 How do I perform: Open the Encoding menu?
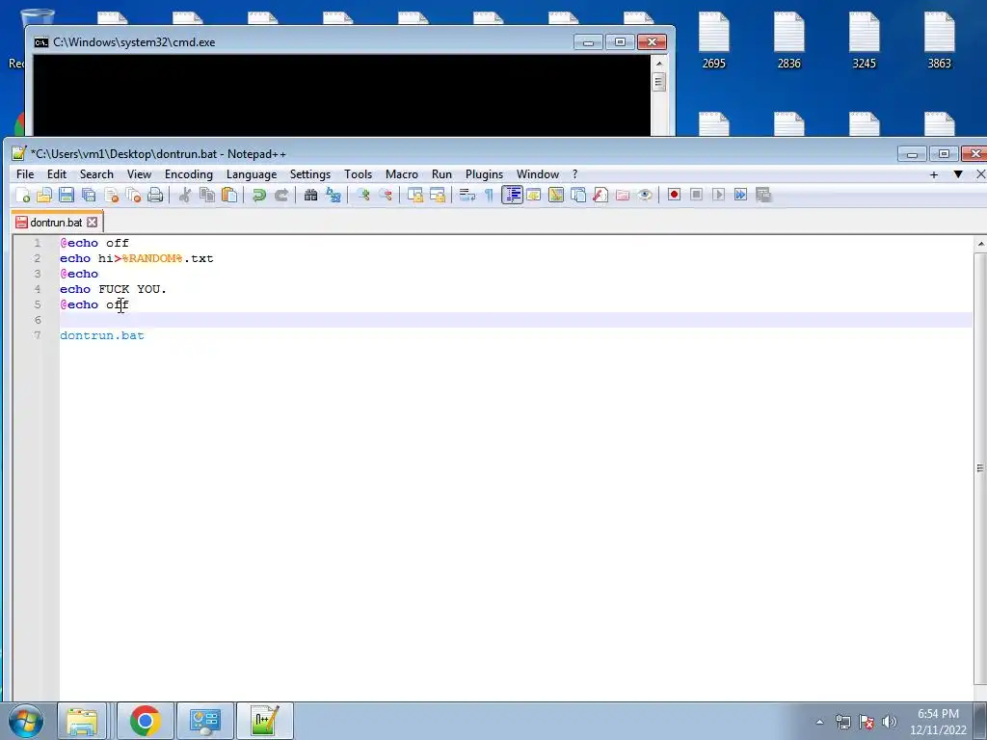(189, 174)
